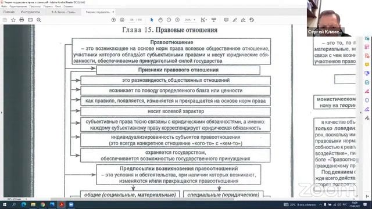Open More Tools wrench in right pane
The height and width of the screenshot is (209, 372).
click(367, 118)
